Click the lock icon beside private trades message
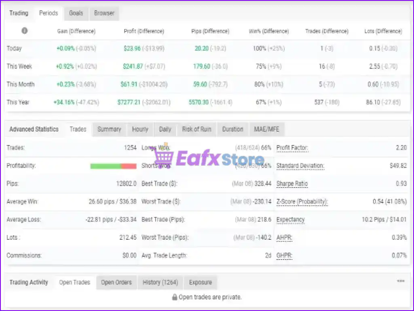This screenshot has height=311, width=414. point(175,297)
